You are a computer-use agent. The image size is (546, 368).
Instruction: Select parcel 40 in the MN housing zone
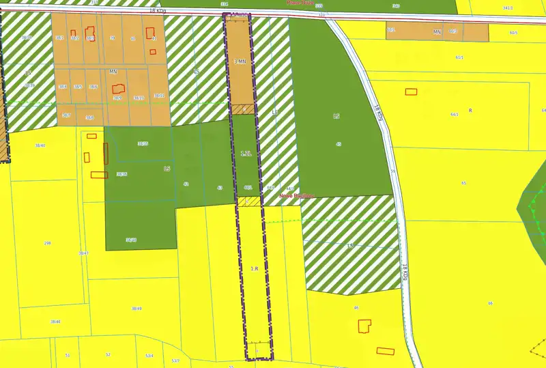tap(132, 39)
